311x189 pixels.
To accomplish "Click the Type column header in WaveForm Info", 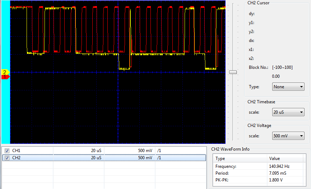I will pos(240,159).
